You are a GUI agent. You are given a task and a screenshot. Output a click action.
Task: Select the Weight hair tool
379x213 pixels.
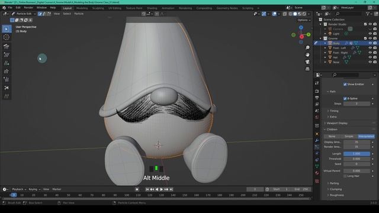(x=7, y=96)
